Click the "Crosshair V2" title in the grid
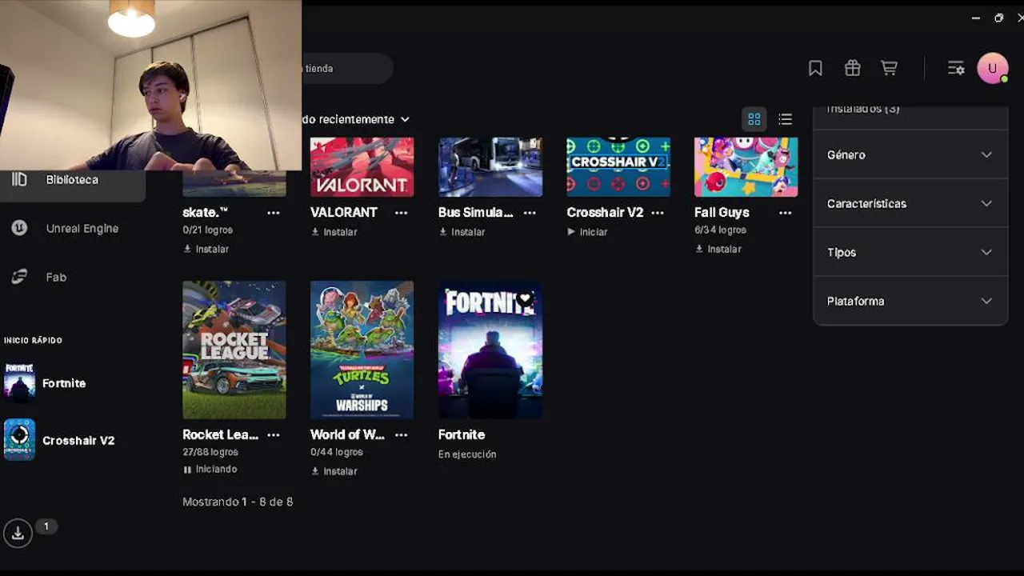1024x576 pixels. click(x=605, y=213)
